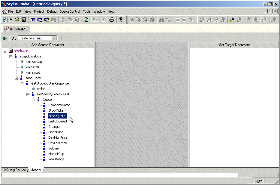The width and height of the screenshot is (280, 185).
Task: Click the ellipsis button next to Create Scenario
Action: point(60,38)
